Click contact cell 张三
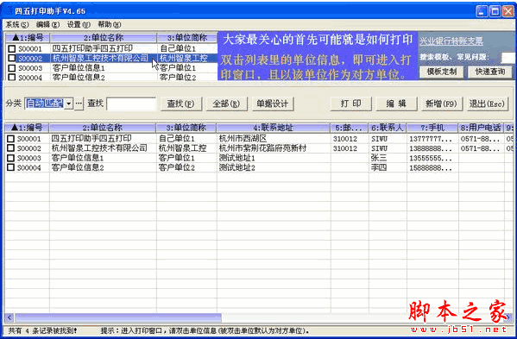The image size is (517, 339). tap(379, 158)
